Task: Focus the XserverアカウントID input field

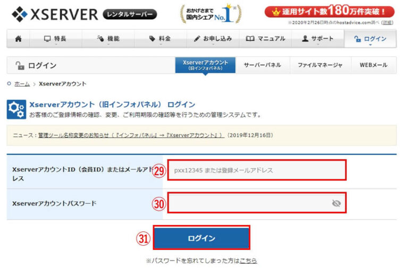Action: pyautogui.click(x=257, y=170)
